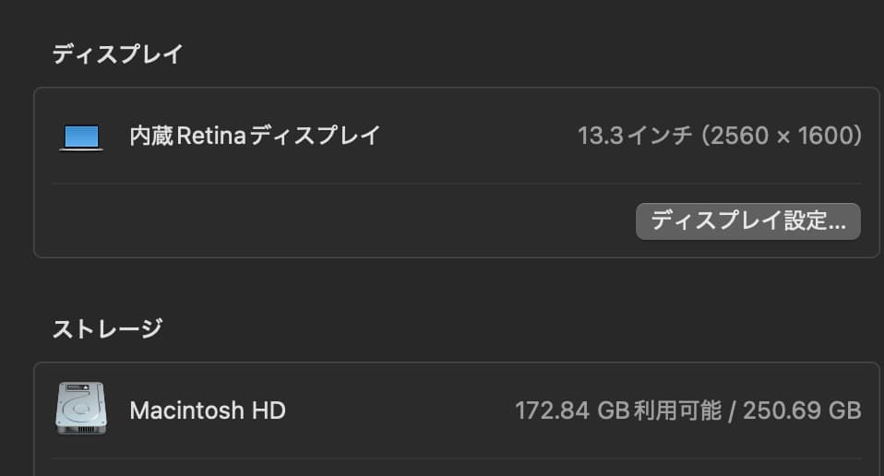The height and width of the screenshot is (476, 884).
Task: Click the (2560 × 1600) resolution text
Action: [782, 137]
